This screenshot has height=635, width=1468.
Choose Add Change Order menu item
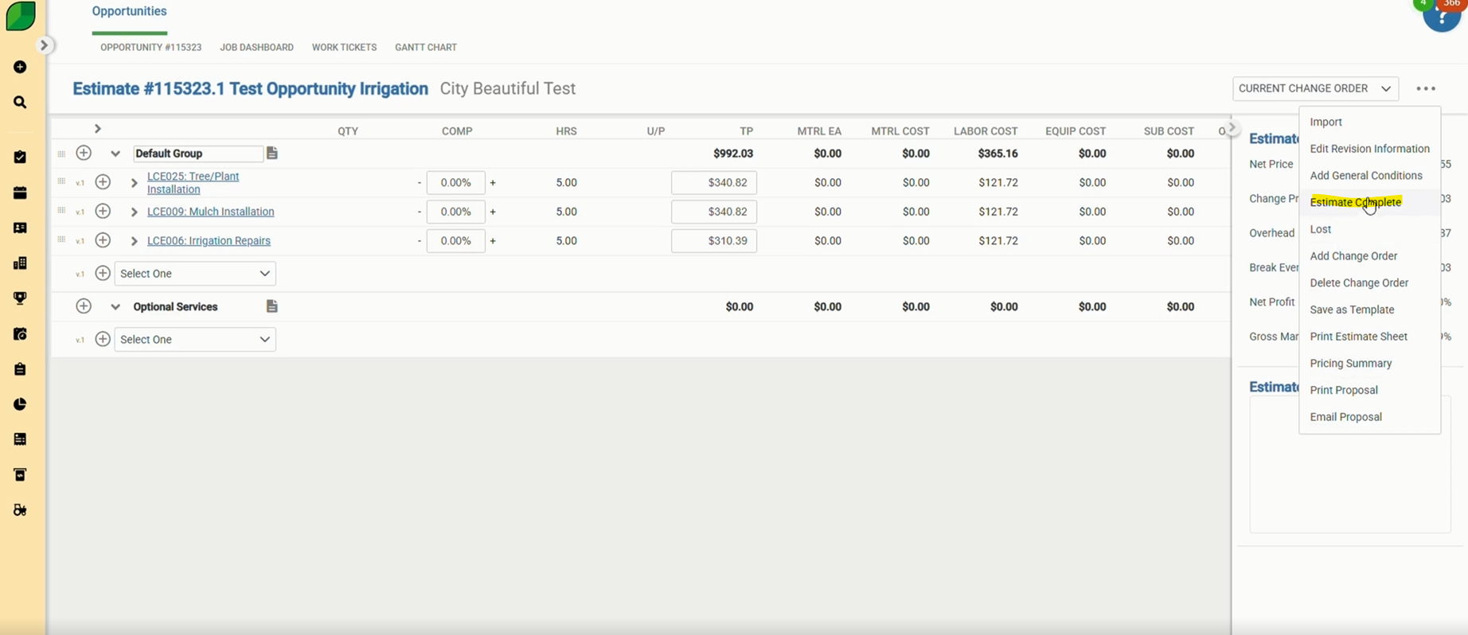click(1353, 256)
